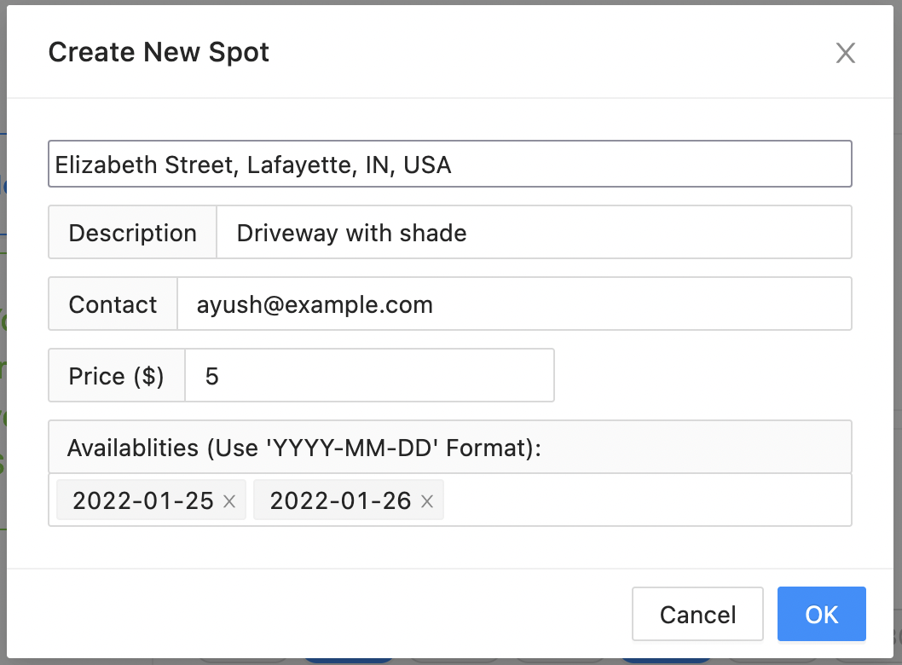Viewport: 902px width, 665px height.
Task: Click the Availablities format hint label
Action: 304,448
